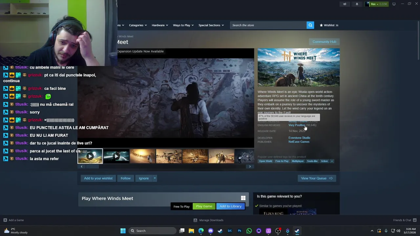This screenshot has width=420, height=236.
Task: Open Discord from the taskbar
Action: point(211,231)
